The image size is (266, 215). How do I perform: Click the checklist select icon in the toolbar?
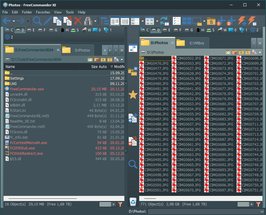(x=177, y=21)
